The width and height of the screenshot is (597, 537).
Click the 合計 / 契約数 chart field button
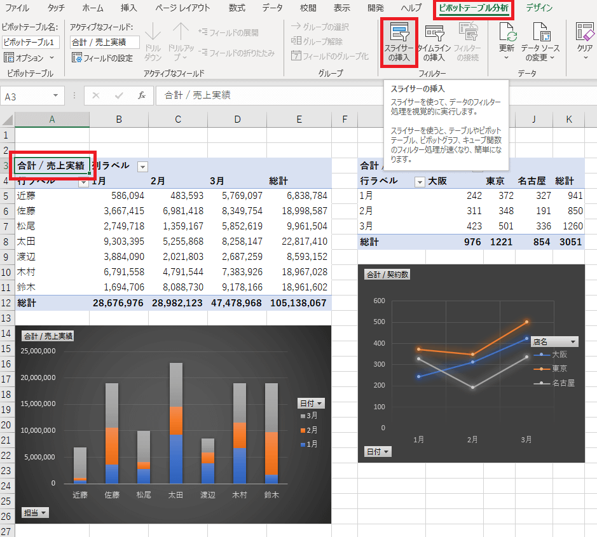pos(387,275)
